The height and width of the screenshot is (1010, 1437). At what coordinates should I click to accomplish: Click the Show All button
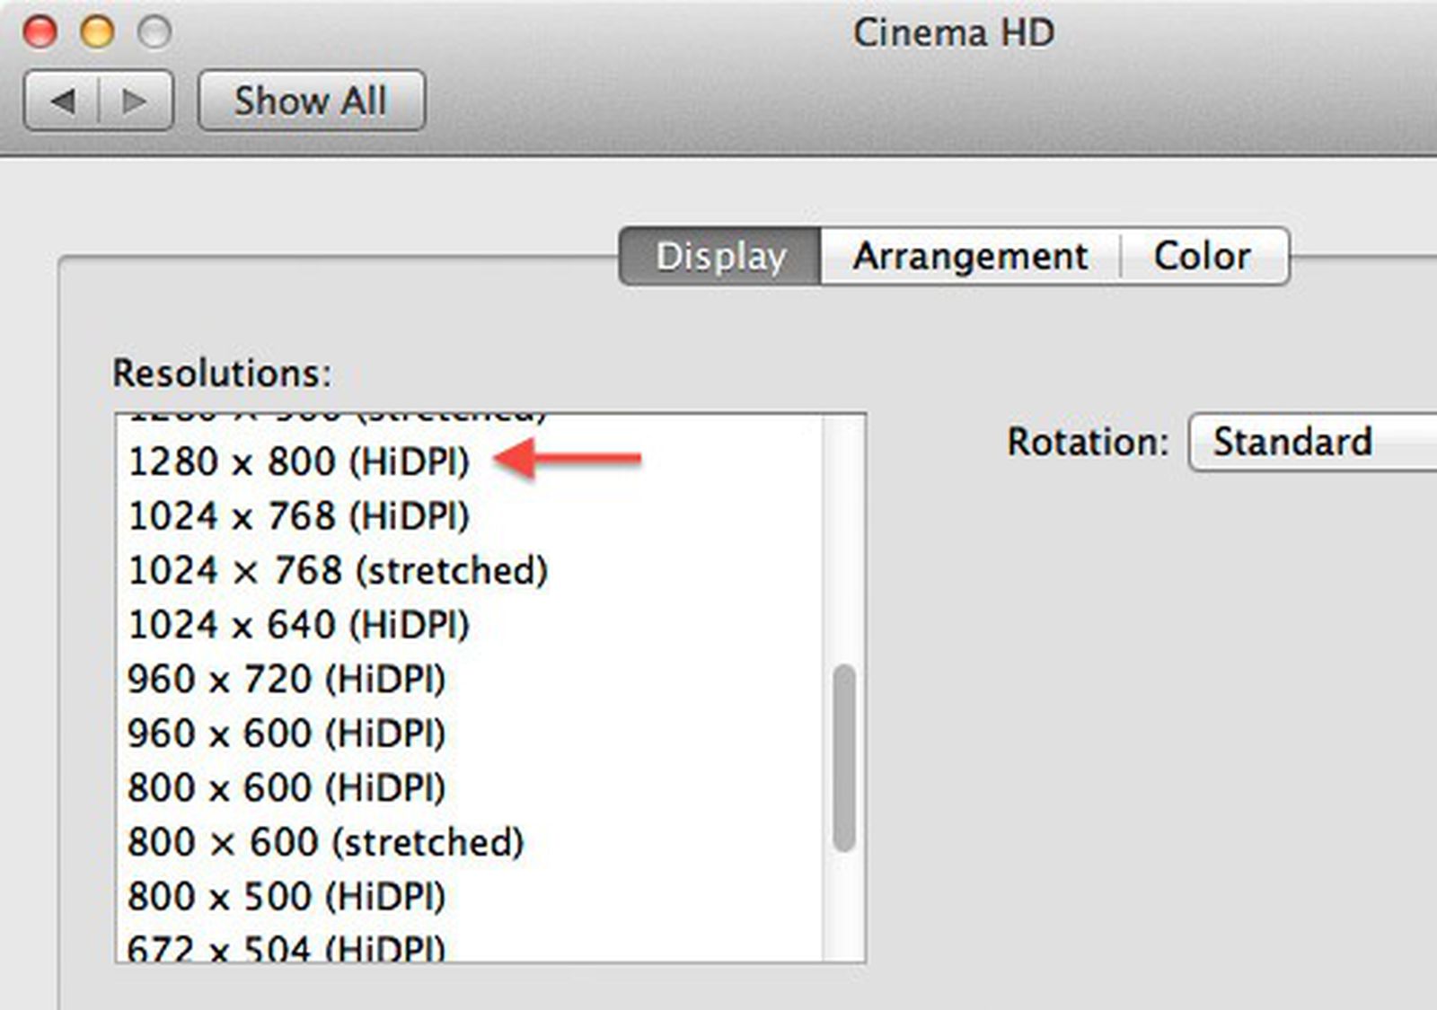pyautogui.click(x=310, y=99)
